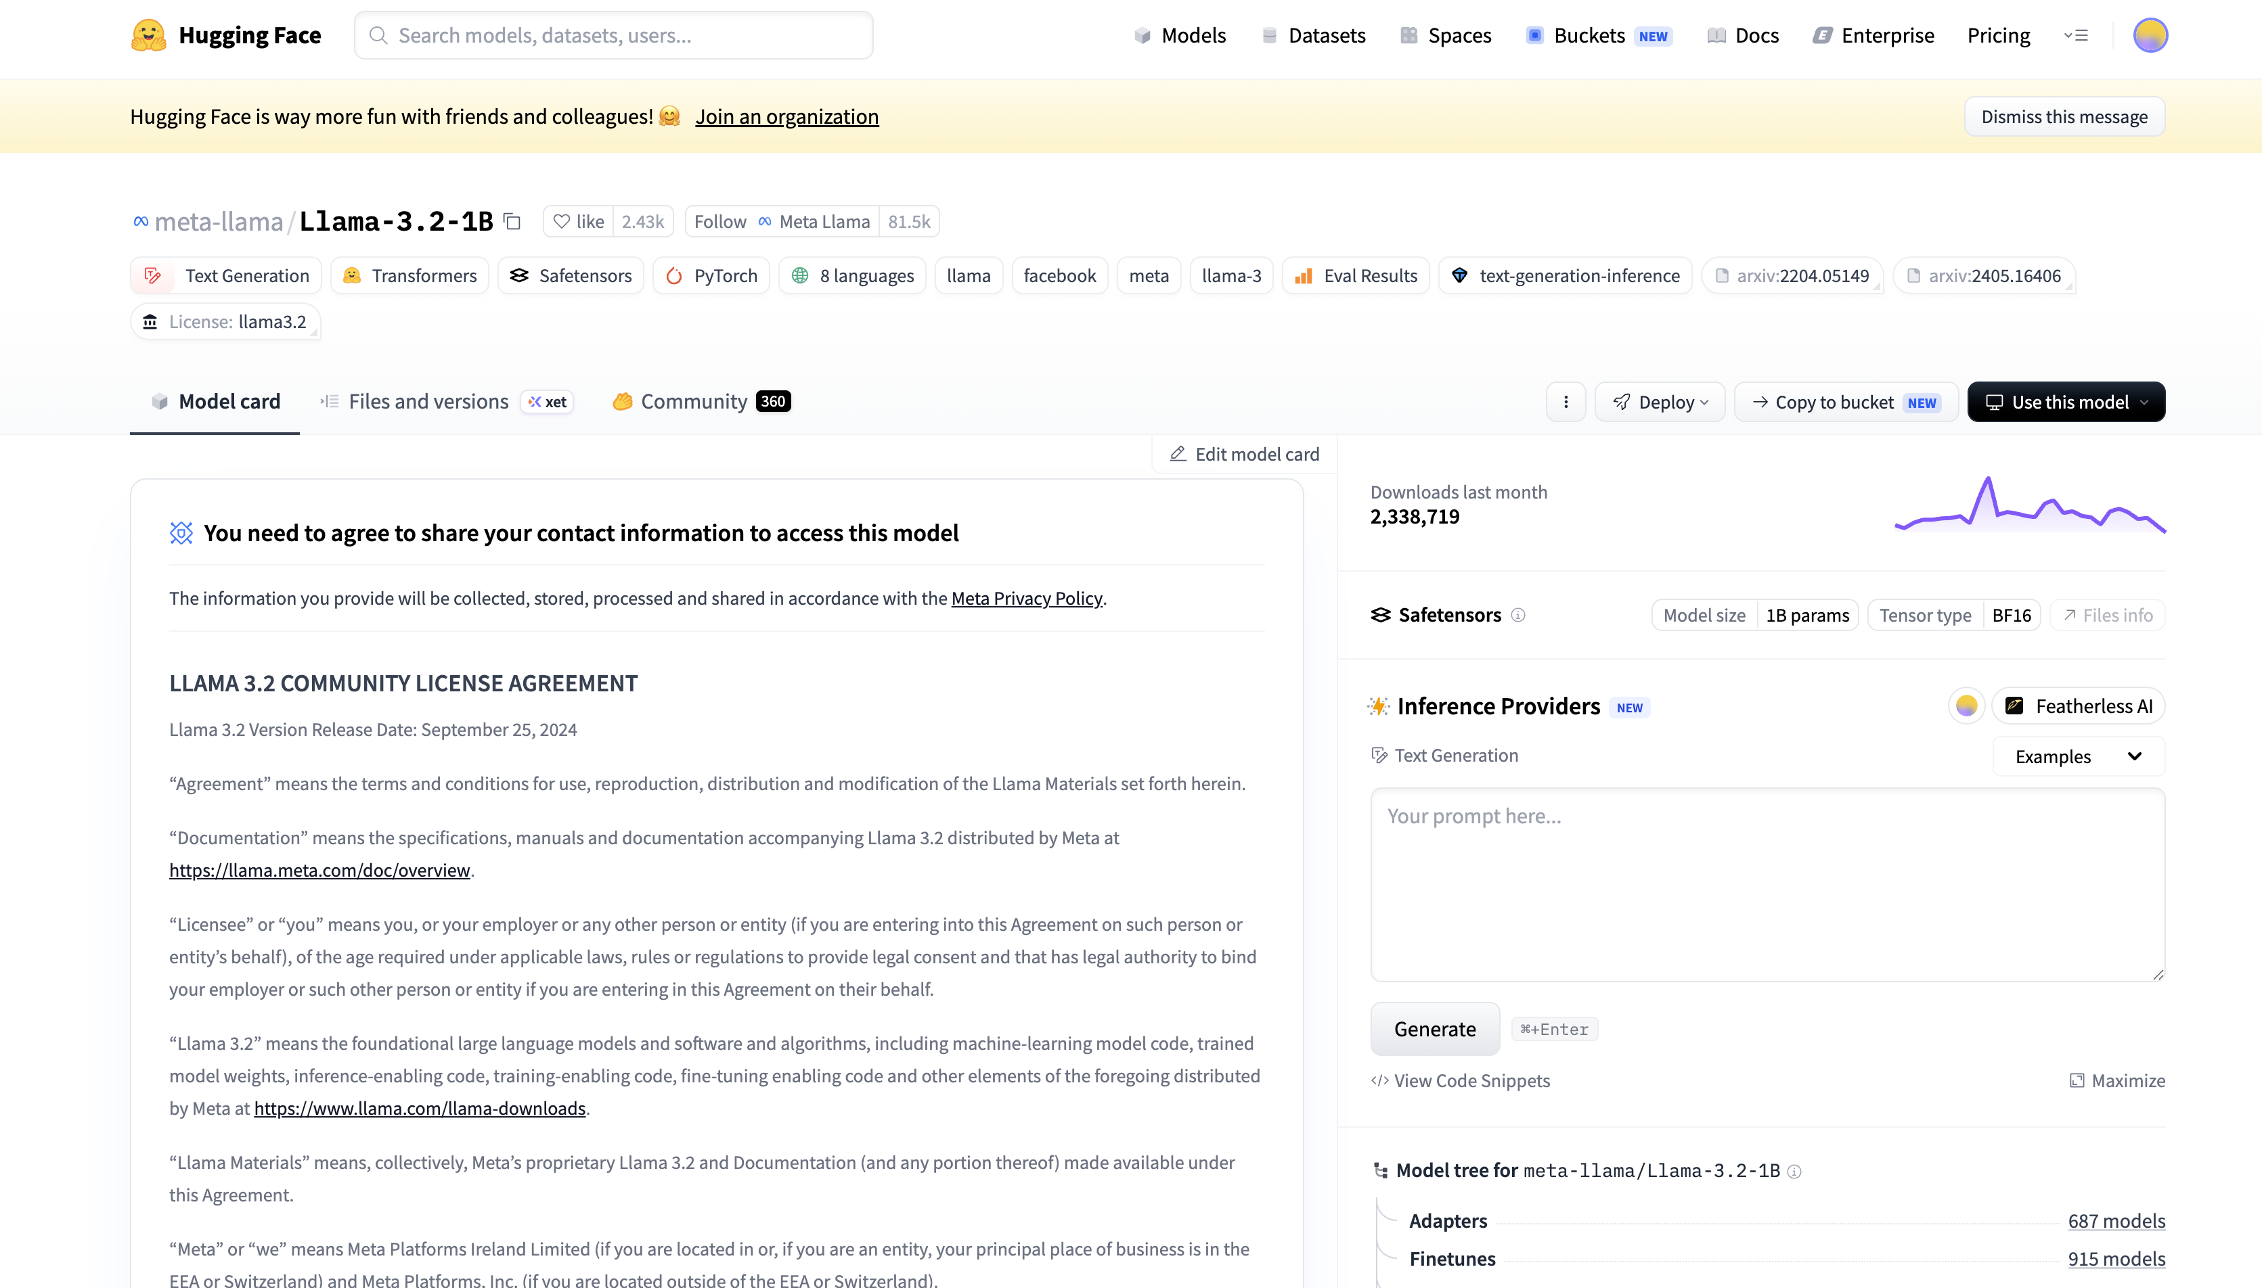Viewport: 2262px width, 1288px height.
Task: Open the navigation overflow menu dropdown
Action: pos(2076,35)
